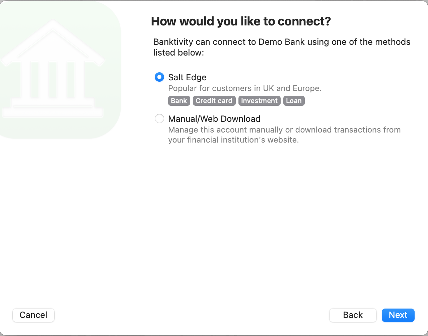
Task: Click the Demo Bank description text
Action: [281, 47]
